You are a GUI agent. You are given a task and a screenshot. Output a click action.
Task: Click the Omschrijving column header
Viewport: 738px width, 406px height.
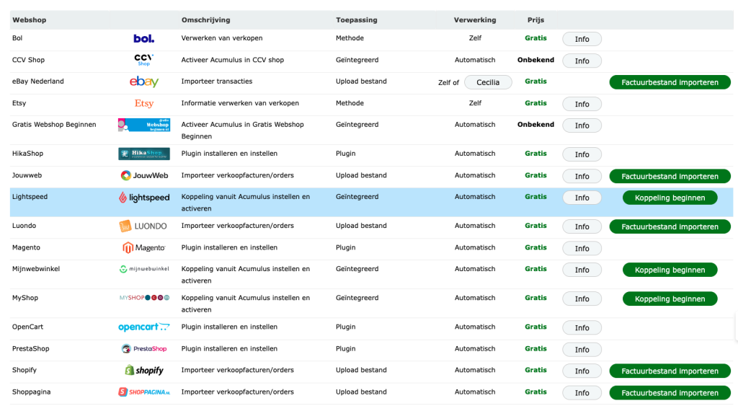click(205, 19)
